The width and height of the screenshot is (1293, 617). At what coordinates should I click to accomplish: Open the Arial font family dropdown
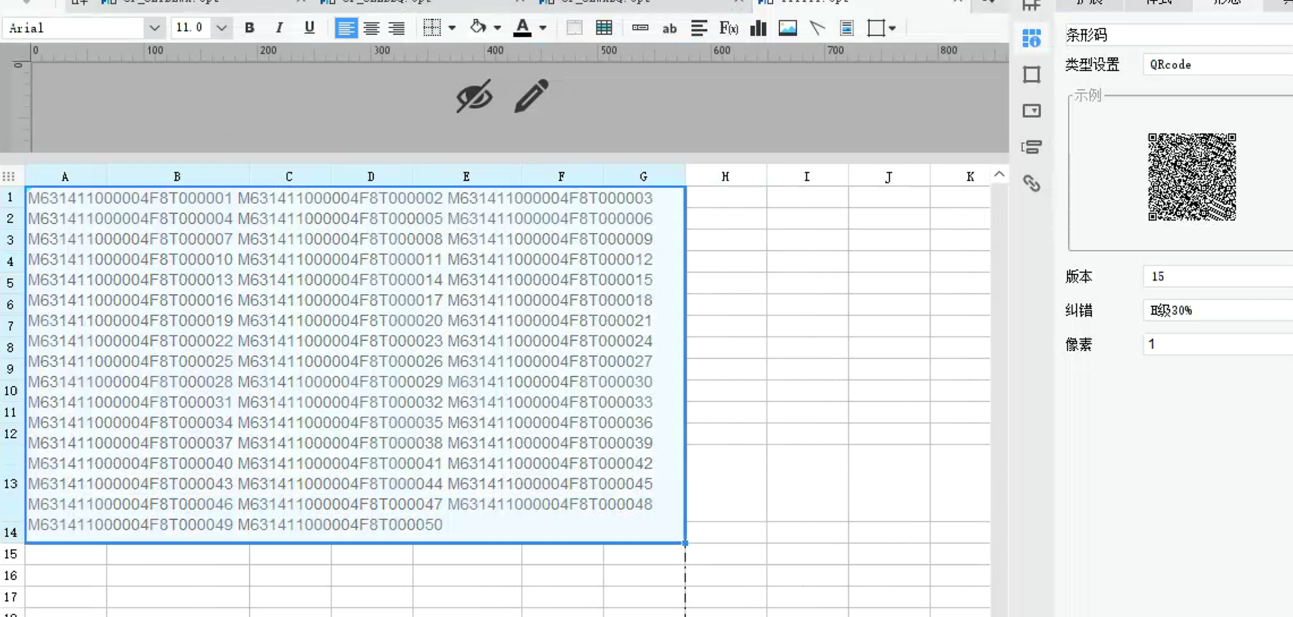pos(154,28)
